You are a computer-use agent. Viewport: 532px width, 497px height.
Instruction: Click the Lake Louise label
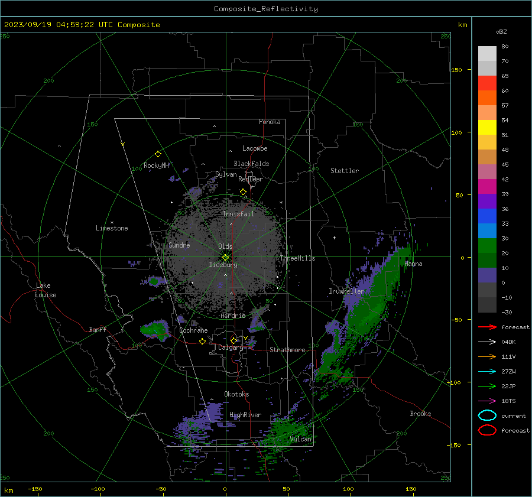point(46,290)
